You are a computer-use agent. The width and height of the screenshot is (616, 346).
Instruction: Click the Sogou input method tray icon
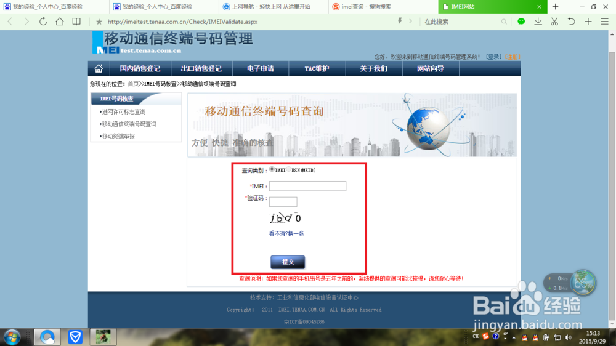click(x=485, y=337)
